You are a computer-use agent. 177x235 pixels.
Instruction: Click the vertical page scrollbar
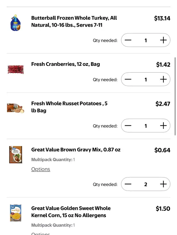[x=175, y=96]
